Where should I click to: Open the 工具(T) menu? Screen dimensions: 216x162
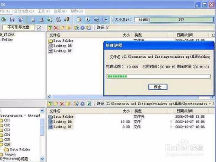[x=44, y=11]
